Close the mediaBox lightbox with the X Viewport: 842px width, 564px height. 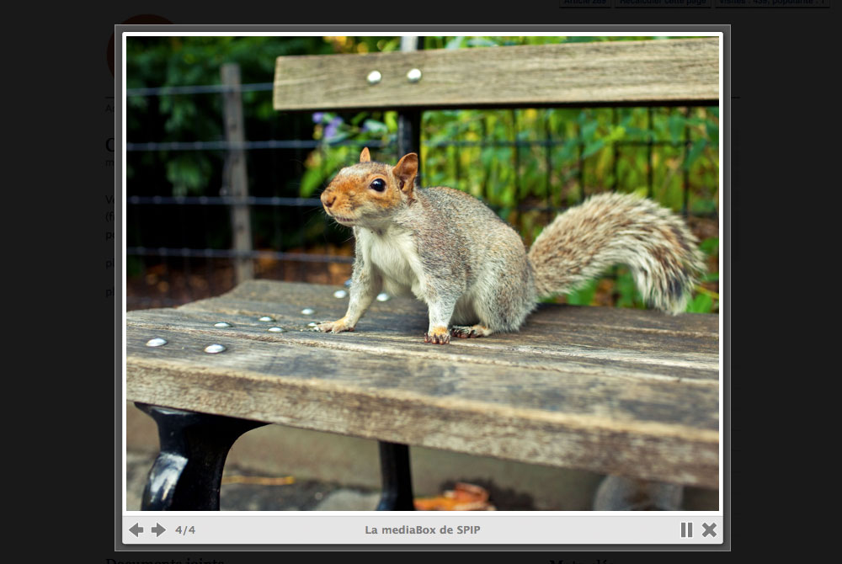click(710, 529)
